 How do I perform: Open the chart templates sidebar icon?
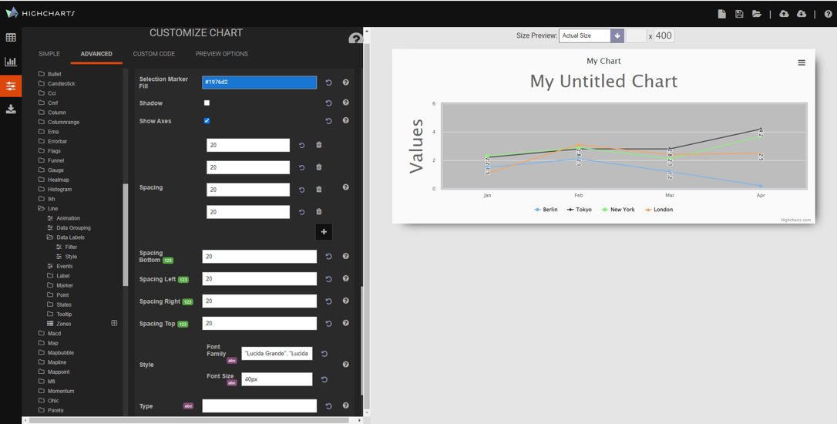(x=11, y=62)
